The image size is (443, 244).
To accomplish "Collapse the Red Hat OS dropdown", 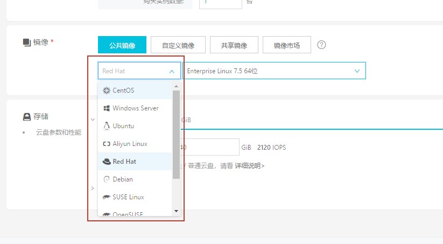I will [x=171, y=71].
